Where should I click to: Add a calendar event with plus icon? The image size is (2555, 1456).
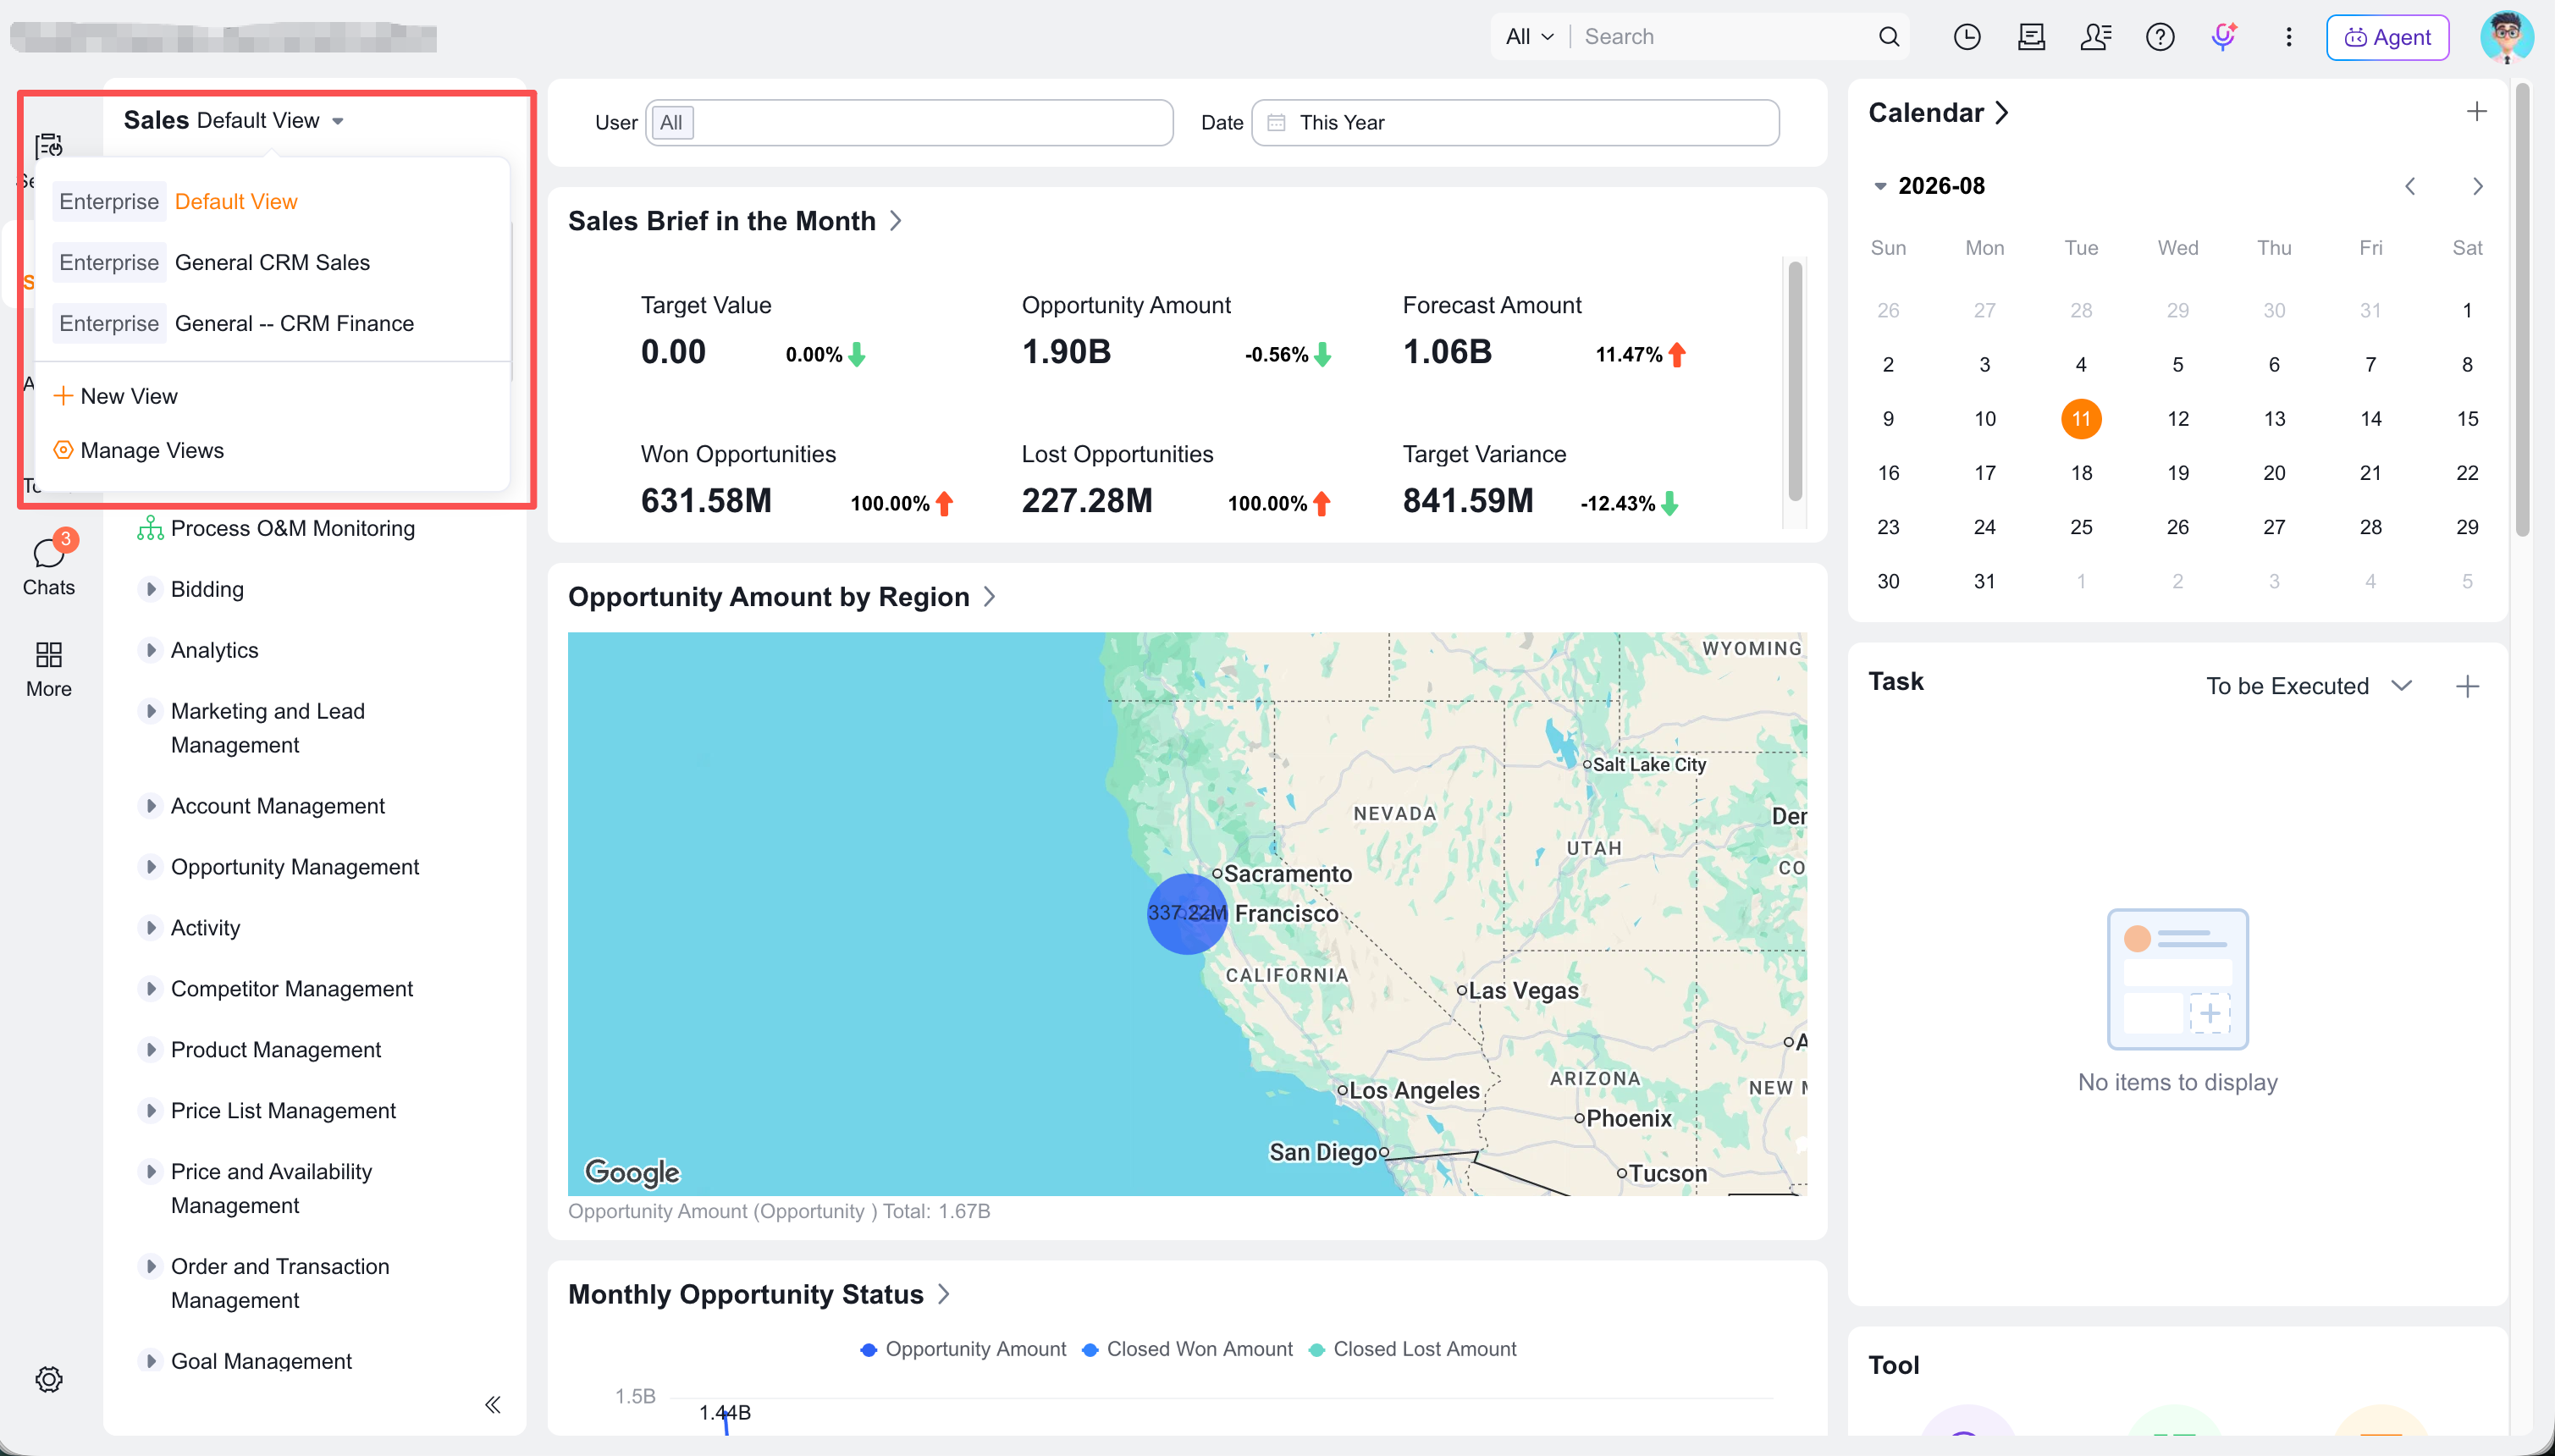pyautogui.click(x=2476, y=112)
